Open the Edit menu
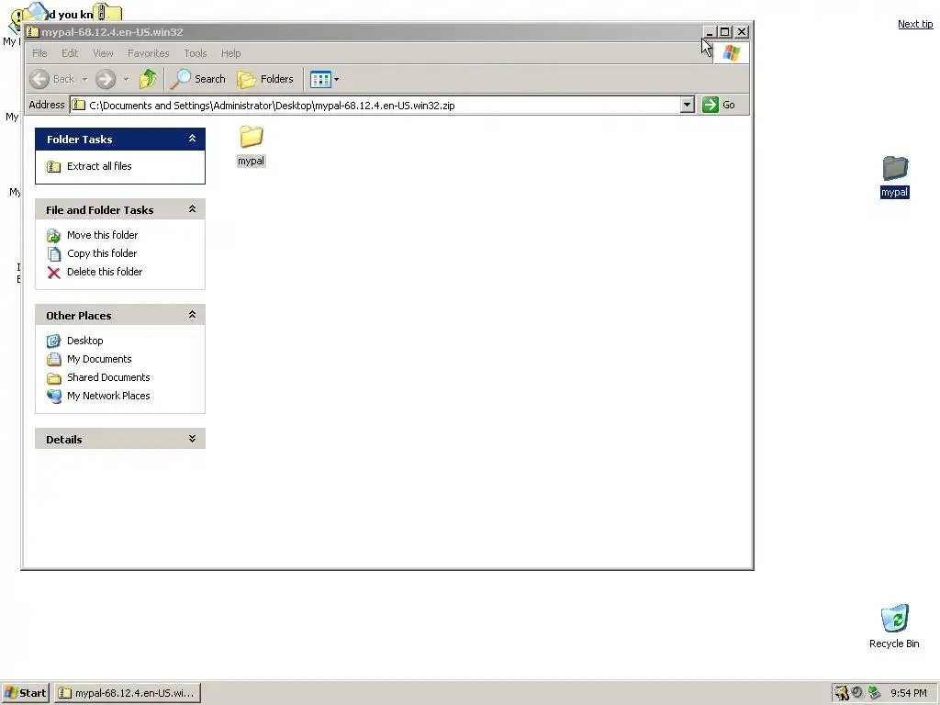This screenshot has height=705, width=940. pos(70,53)
